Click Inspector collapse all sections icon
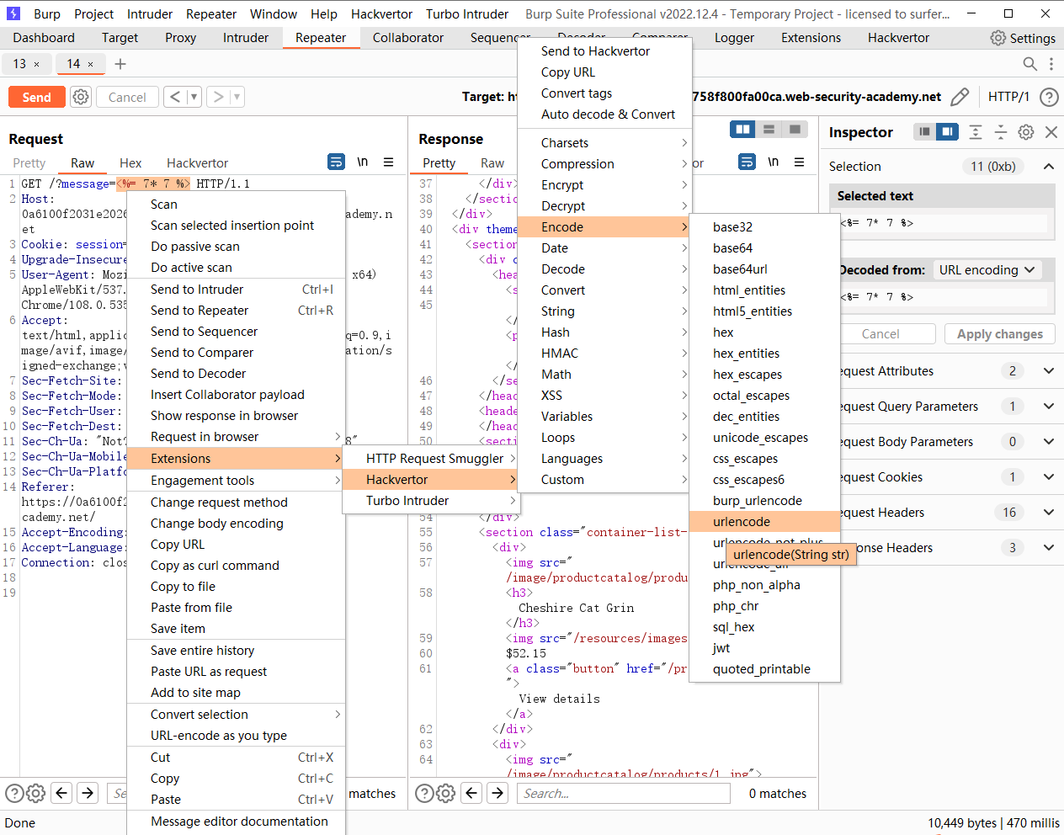Image resolution: width=1064 pixels, height=835 pixels. [1001, 131]
